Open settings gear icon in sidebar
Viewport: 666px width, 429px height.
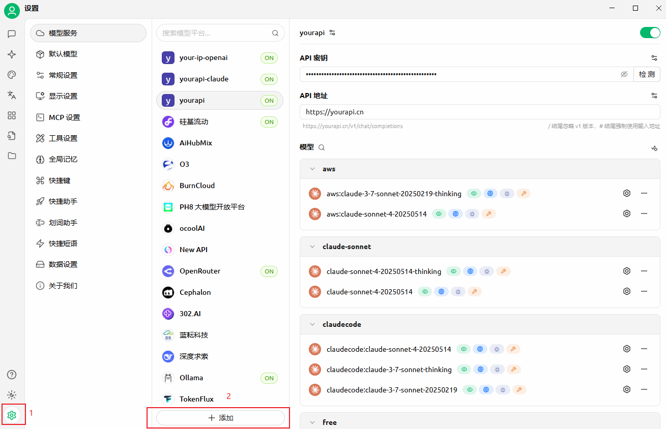(12, 415)
